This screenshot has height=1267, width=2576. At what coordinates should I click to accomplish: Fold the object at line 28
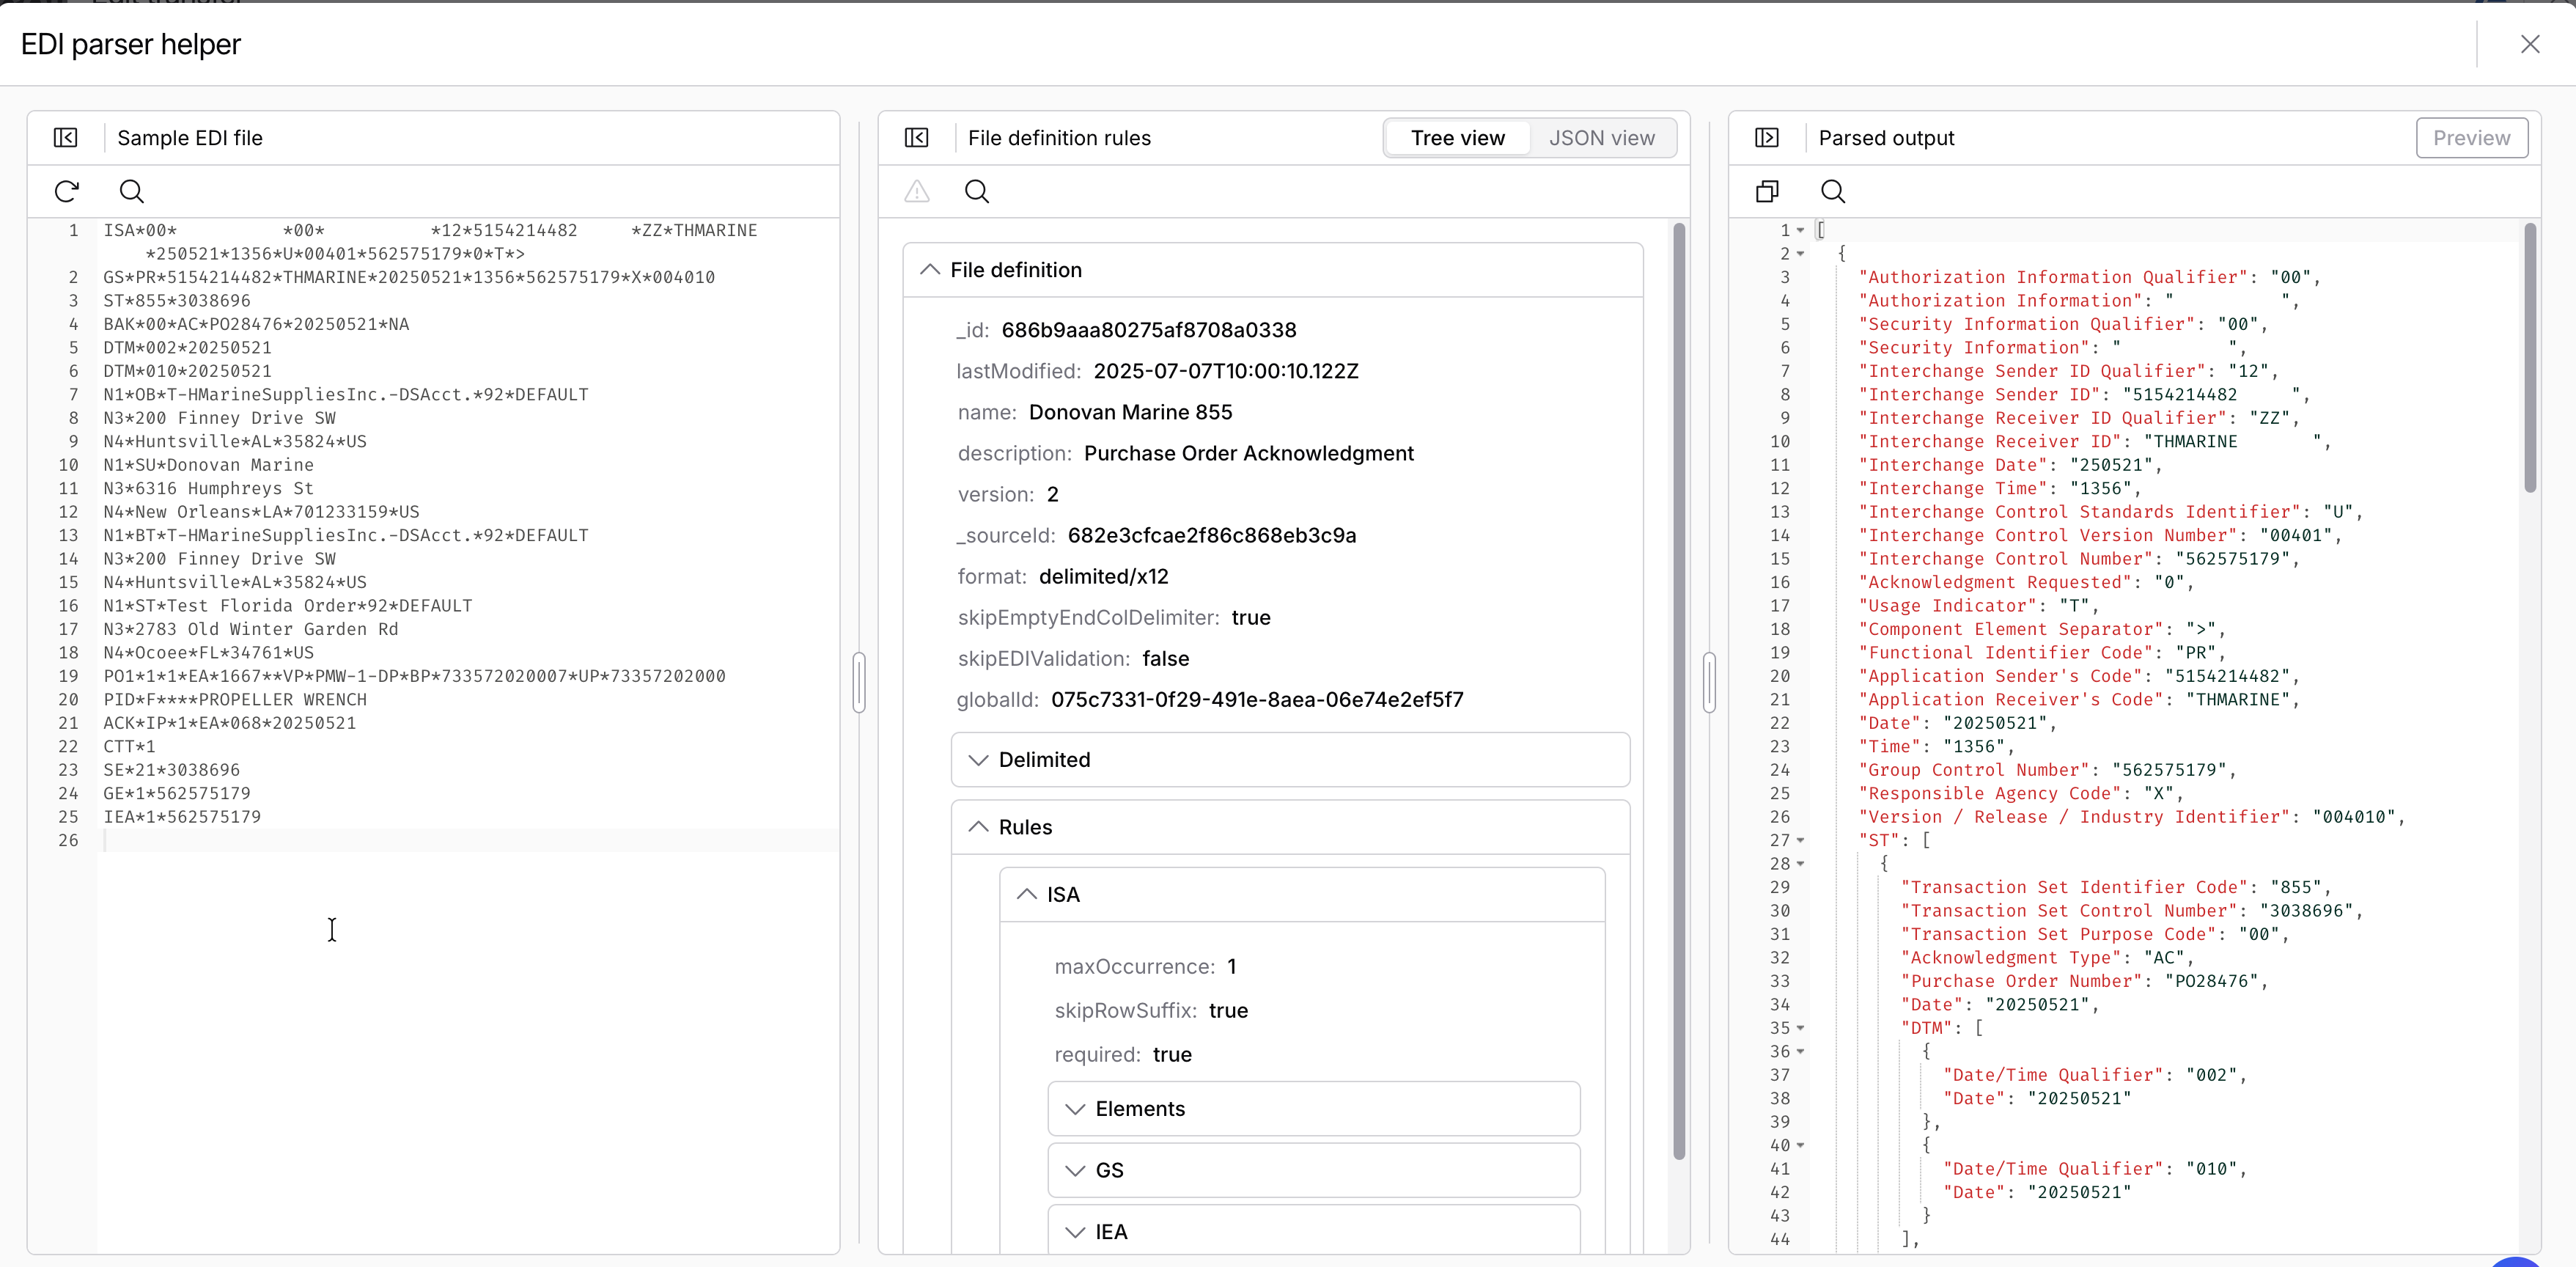click(x=1800, y=864)
